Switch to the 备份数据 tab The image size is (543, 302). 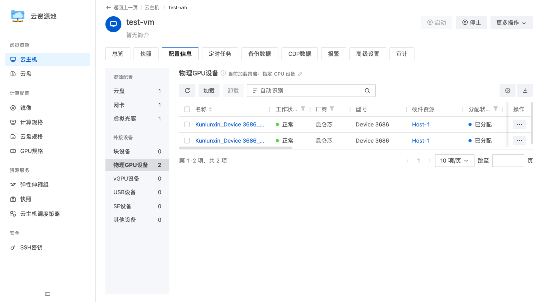tap(259, 53)
